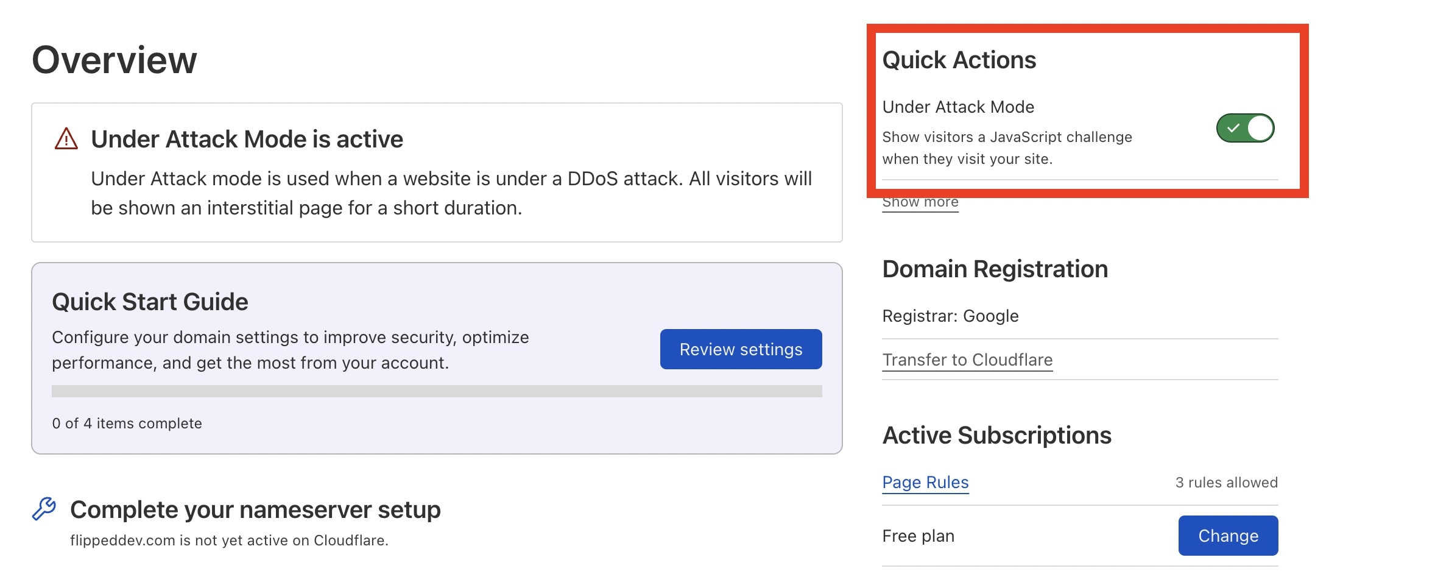
Task: Click the Active Subscriptions heading
Action: tap(997, 435)
